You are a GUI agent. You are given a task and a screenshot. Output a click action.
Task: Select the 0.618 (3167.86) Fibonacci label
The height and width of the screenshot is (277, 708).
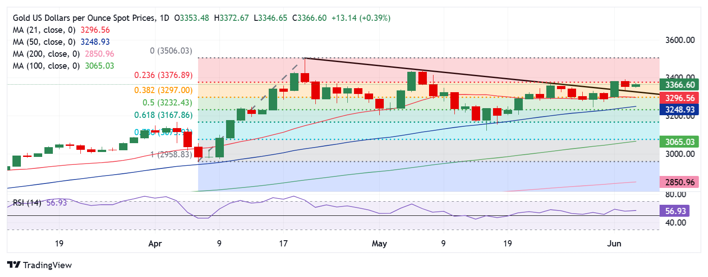[x=163, y=115]
